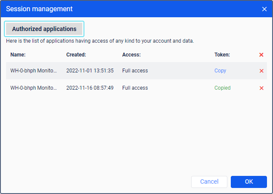
Task: Remove the 2022-11-16 session with red X
Action: click(261, 88)
